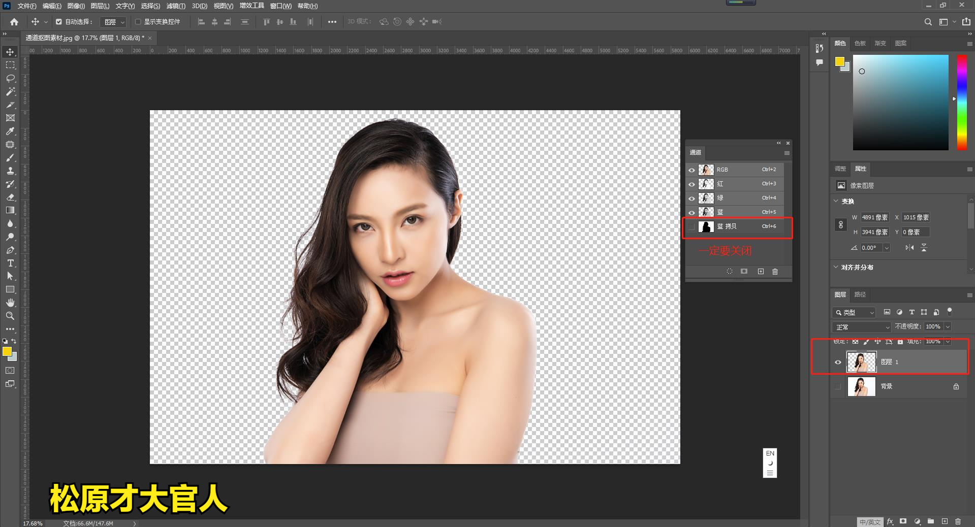This screenshot has height=527, width=975.
Task: Open the blend mode 正常 dropdown
Action: (x=862, y=327)
